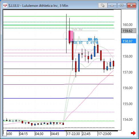The image size is (139, 139).
Task: Click the $0.65 measurement label
Action: pos(93,39)
